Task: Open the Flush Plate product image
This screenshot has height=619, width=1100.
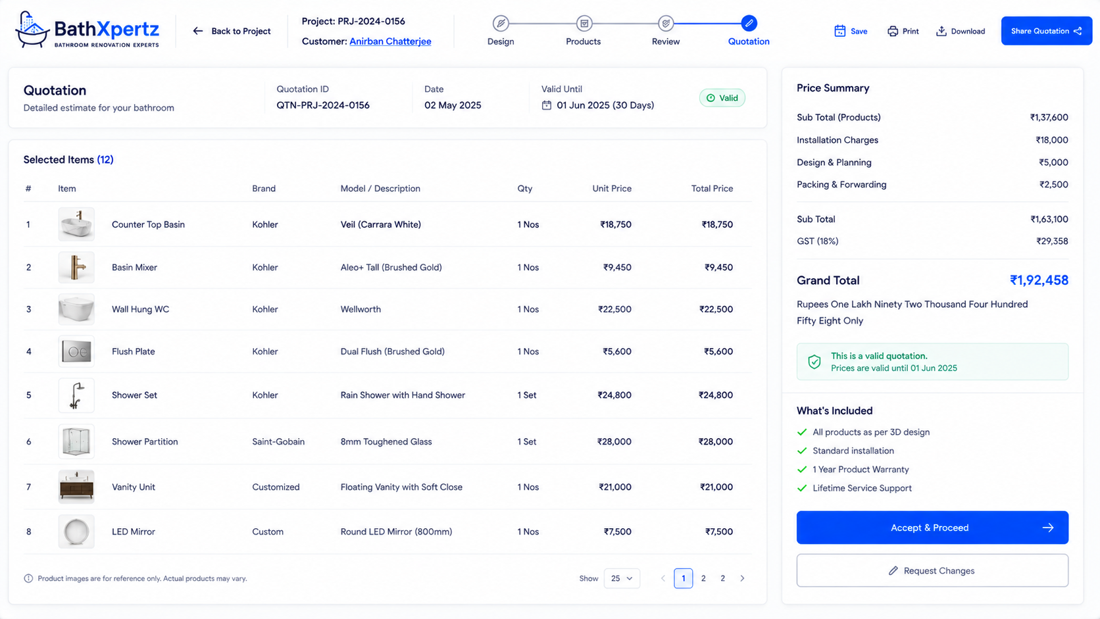Action: click(76, 352)
